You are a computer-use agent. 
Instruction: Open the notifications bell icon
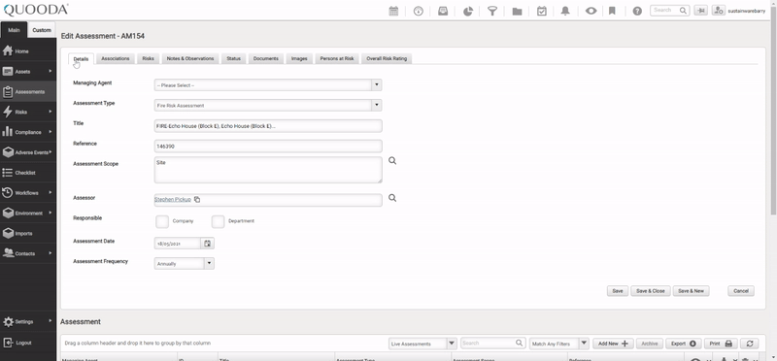pyautogui.click(x=565, y=11)
